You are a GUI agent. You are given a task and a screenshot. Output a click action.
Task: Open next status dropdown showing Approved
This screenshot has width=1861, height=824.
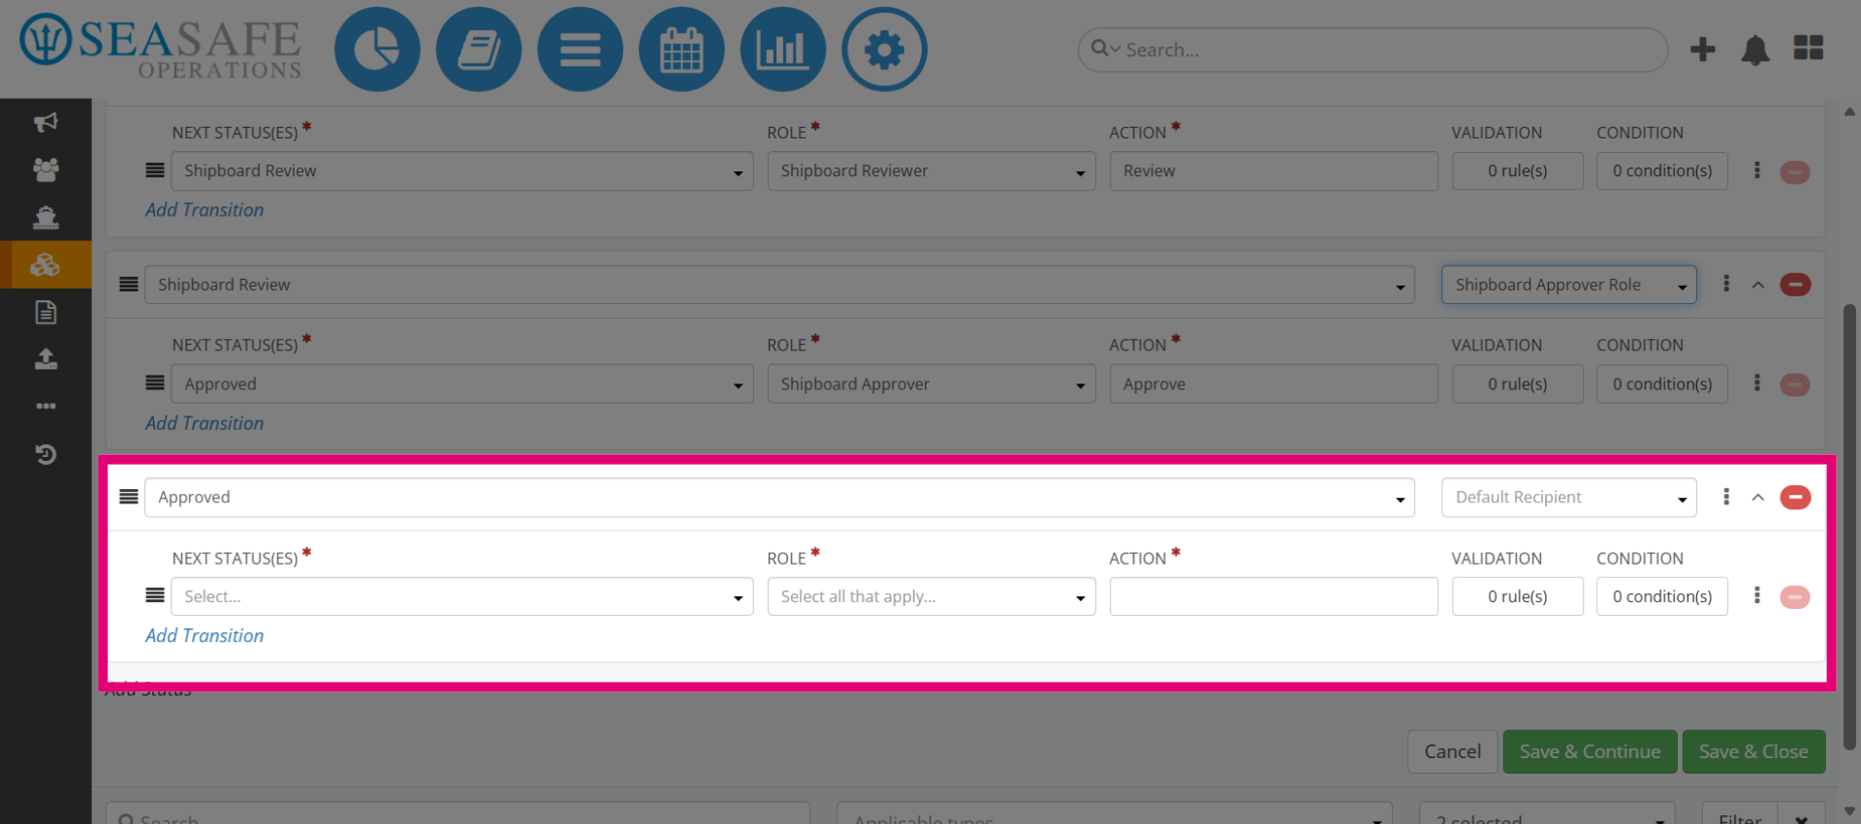pyautogui.click(x=462, y=383)
